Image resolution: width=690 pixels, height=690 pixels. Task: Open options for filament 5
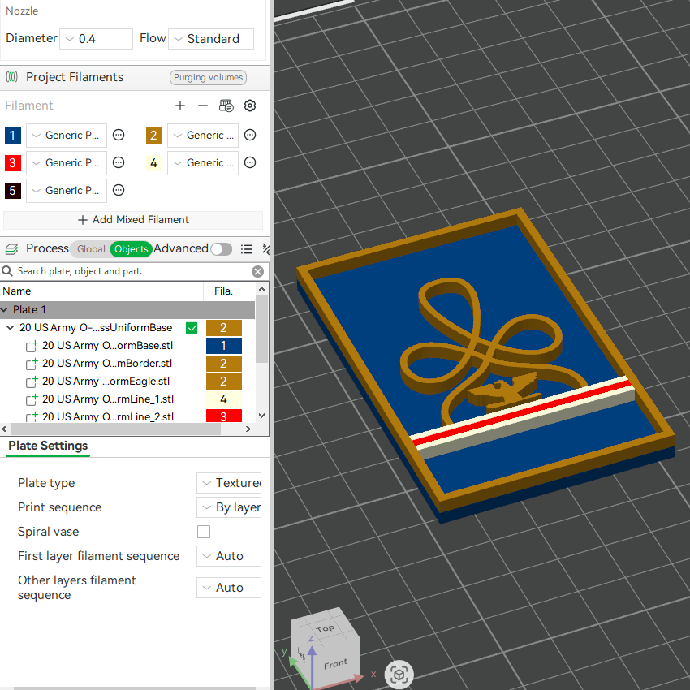[119, 190]
